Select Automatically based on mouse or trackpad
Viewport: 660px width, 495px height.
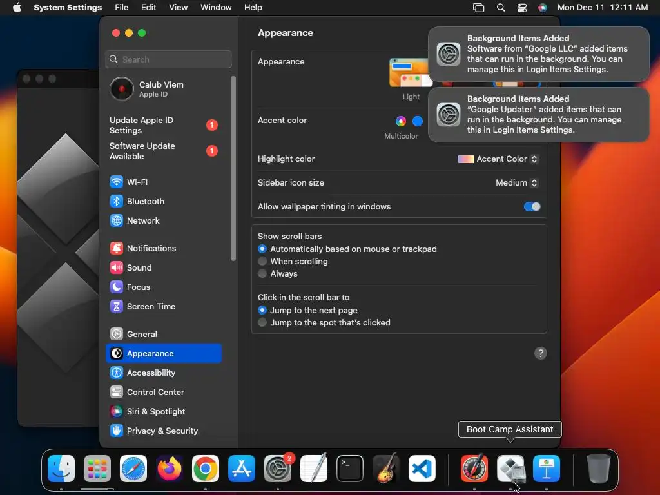coord(262,249)
